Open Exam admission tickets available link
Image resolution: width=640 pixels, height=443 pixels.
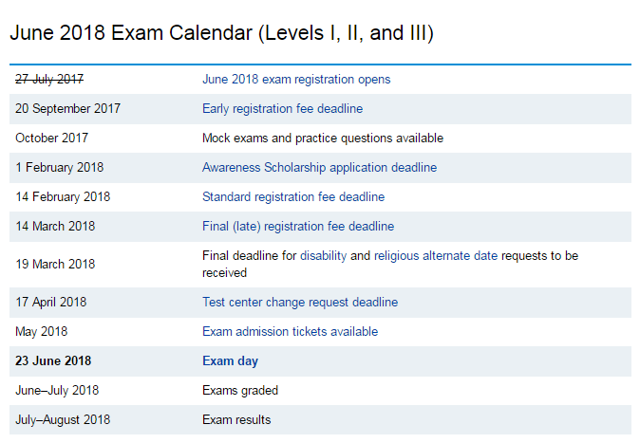290,332
